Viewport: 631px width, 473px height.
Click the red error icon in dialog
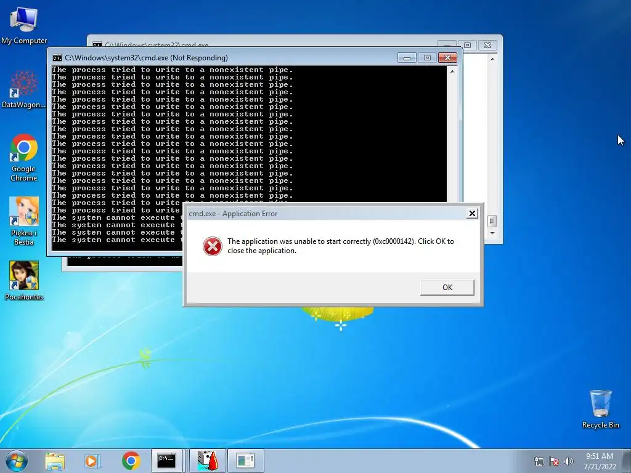pos(212,246)
